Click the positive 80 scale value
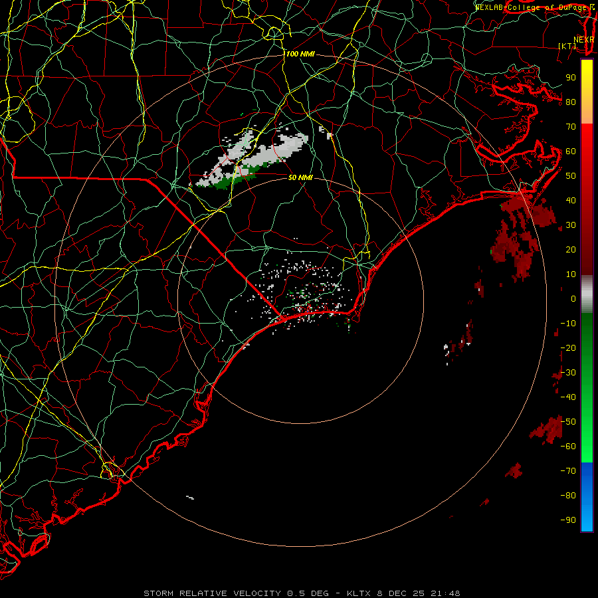Viewport: 598px width, 598px height. click(x=571, y=102)
